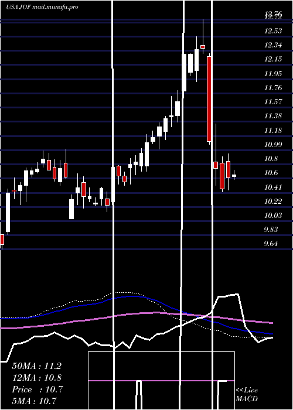Click the '50MA : 11.2' legend entry

[37, 366]
